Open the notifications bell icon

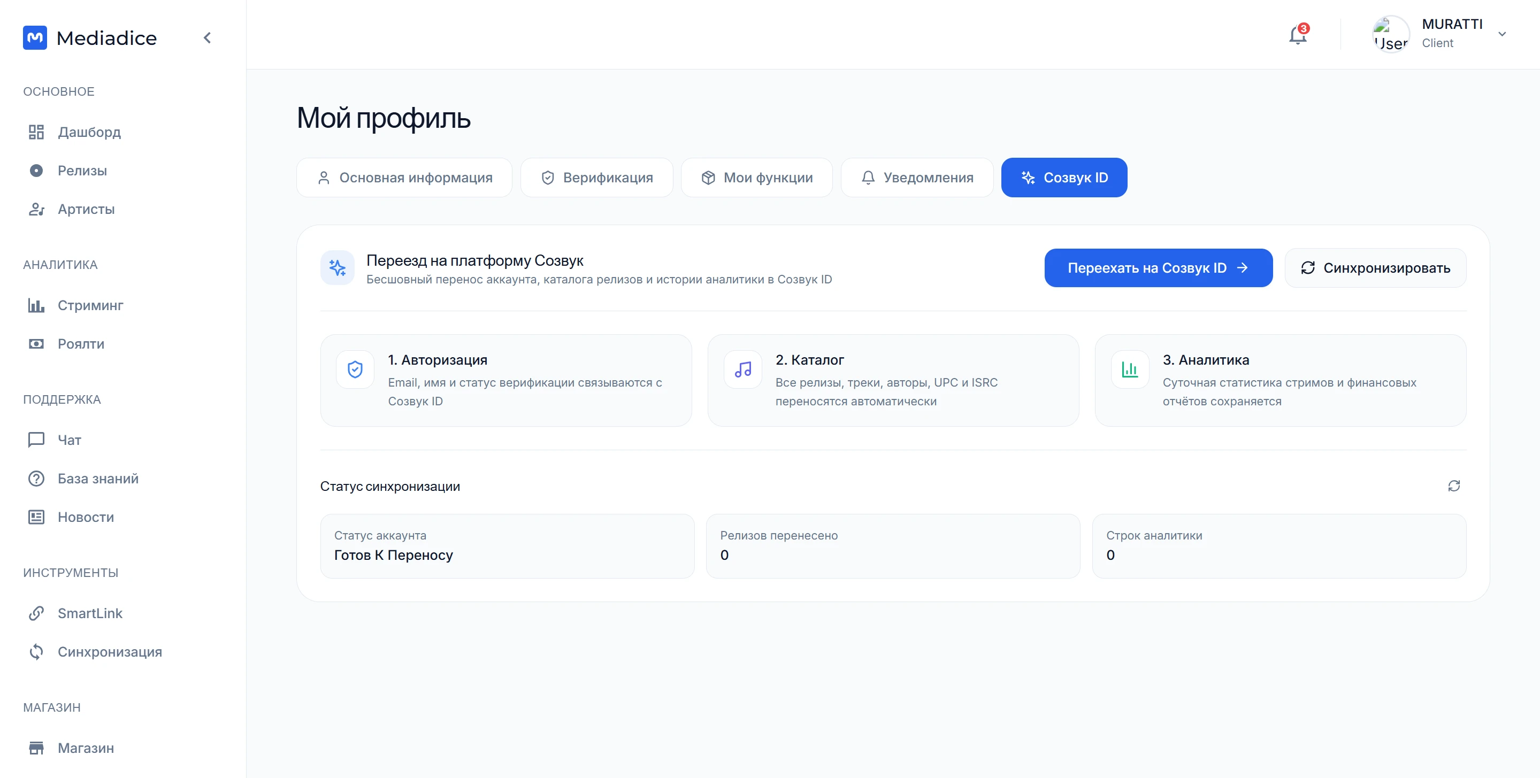click(x=1297, y=35)
